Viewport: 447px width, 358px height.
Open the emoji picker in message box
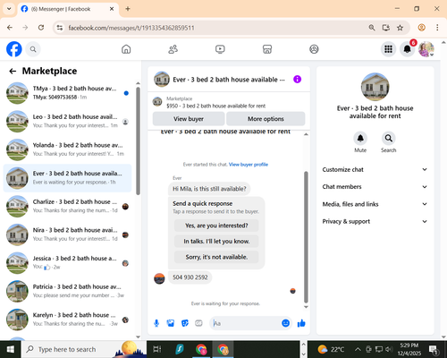285,323
